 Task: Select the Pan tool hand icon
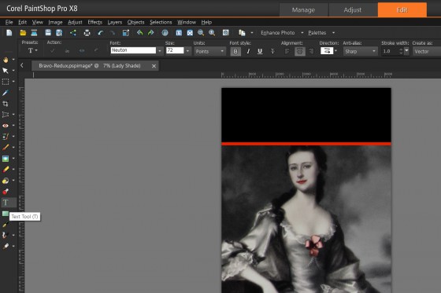click(6, 60)
